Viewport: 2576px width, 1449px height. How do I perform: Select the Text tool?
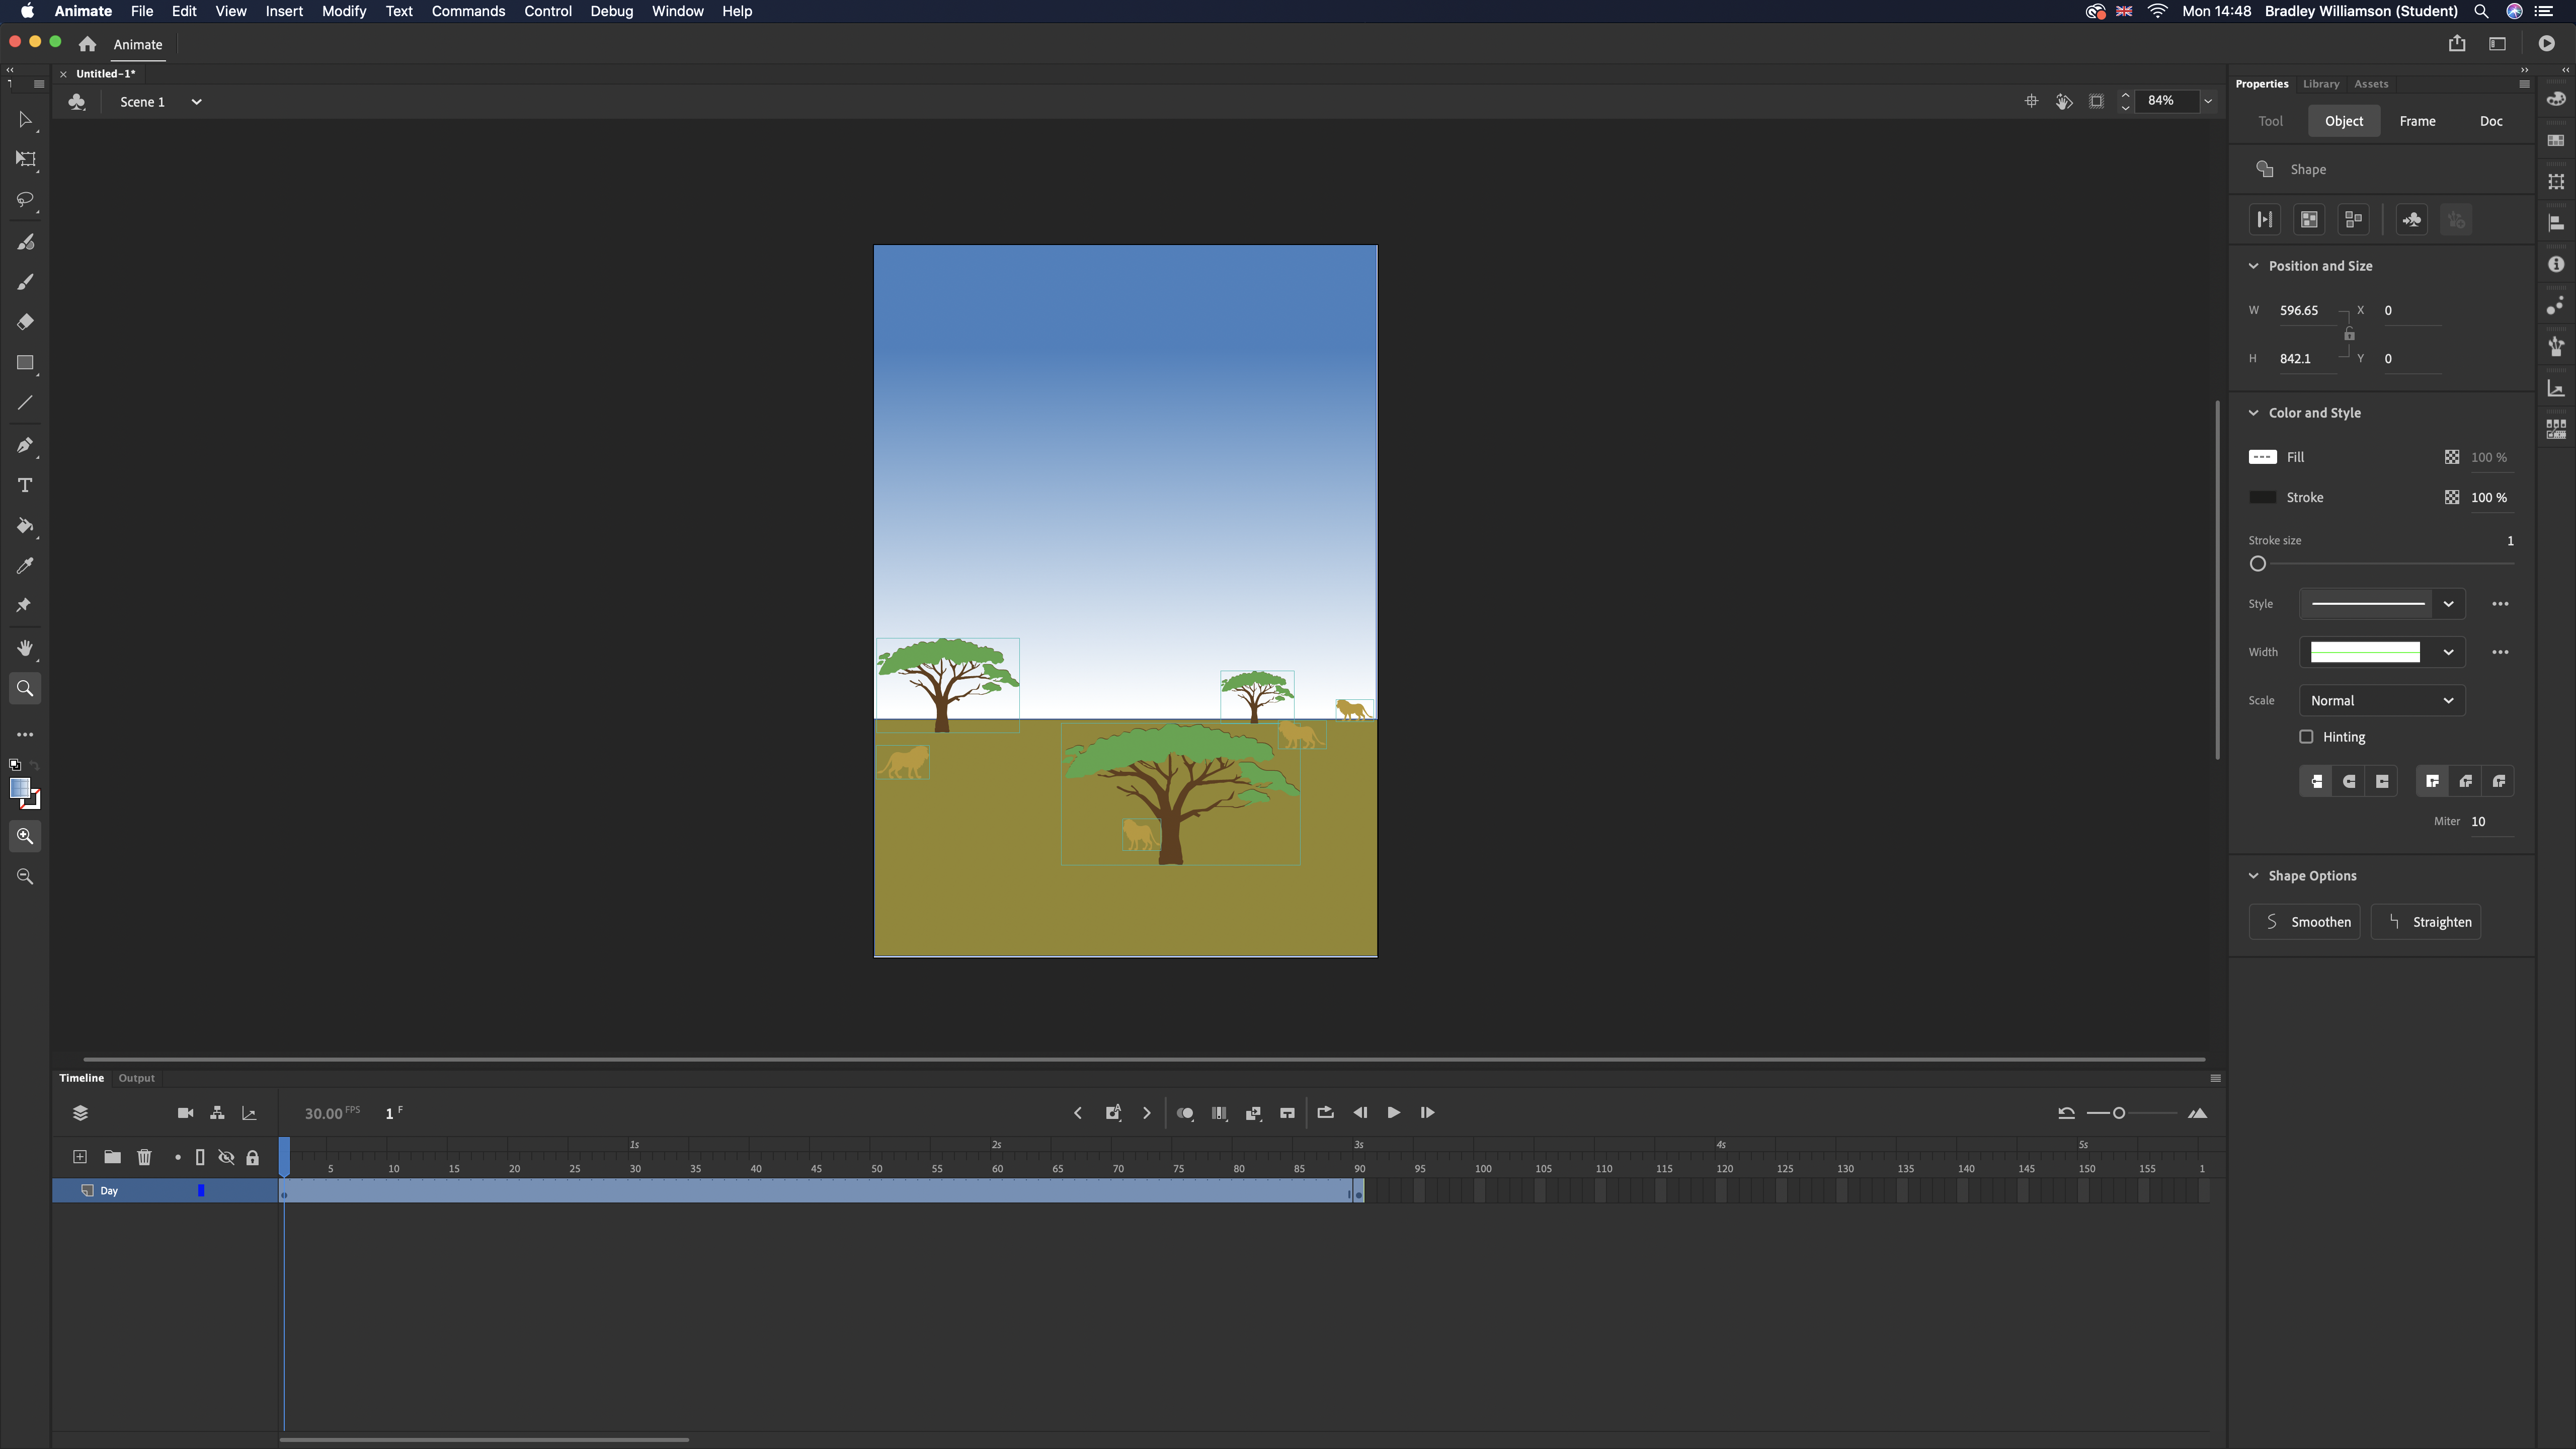pos(25,485)
